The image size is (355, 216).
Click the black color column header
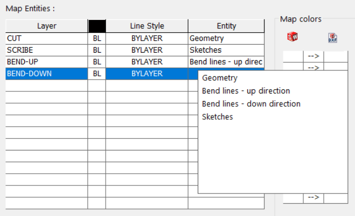point(97,26)
